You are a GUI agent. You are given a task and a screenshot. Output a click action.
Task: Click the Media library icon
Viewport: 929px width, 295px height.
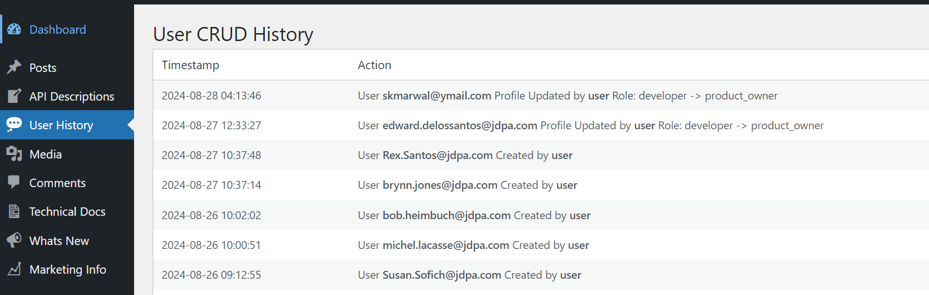pos(14,154)
